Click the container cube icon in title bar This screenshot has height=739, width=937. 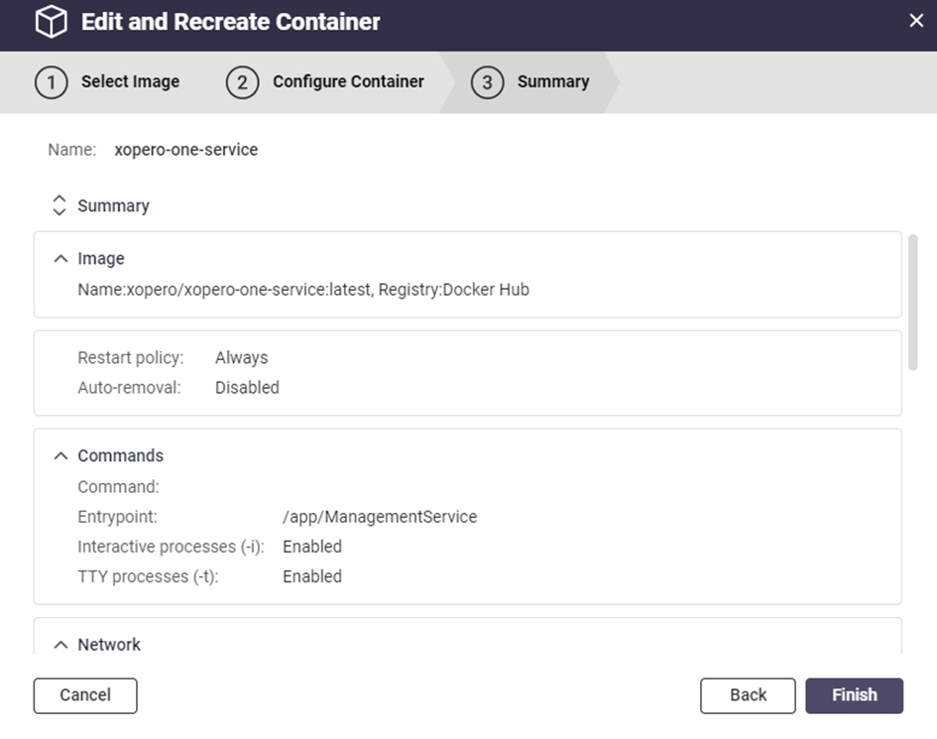(51, 22)
